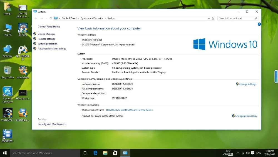
Task: Open Control Panel Home
Action: 49,26
